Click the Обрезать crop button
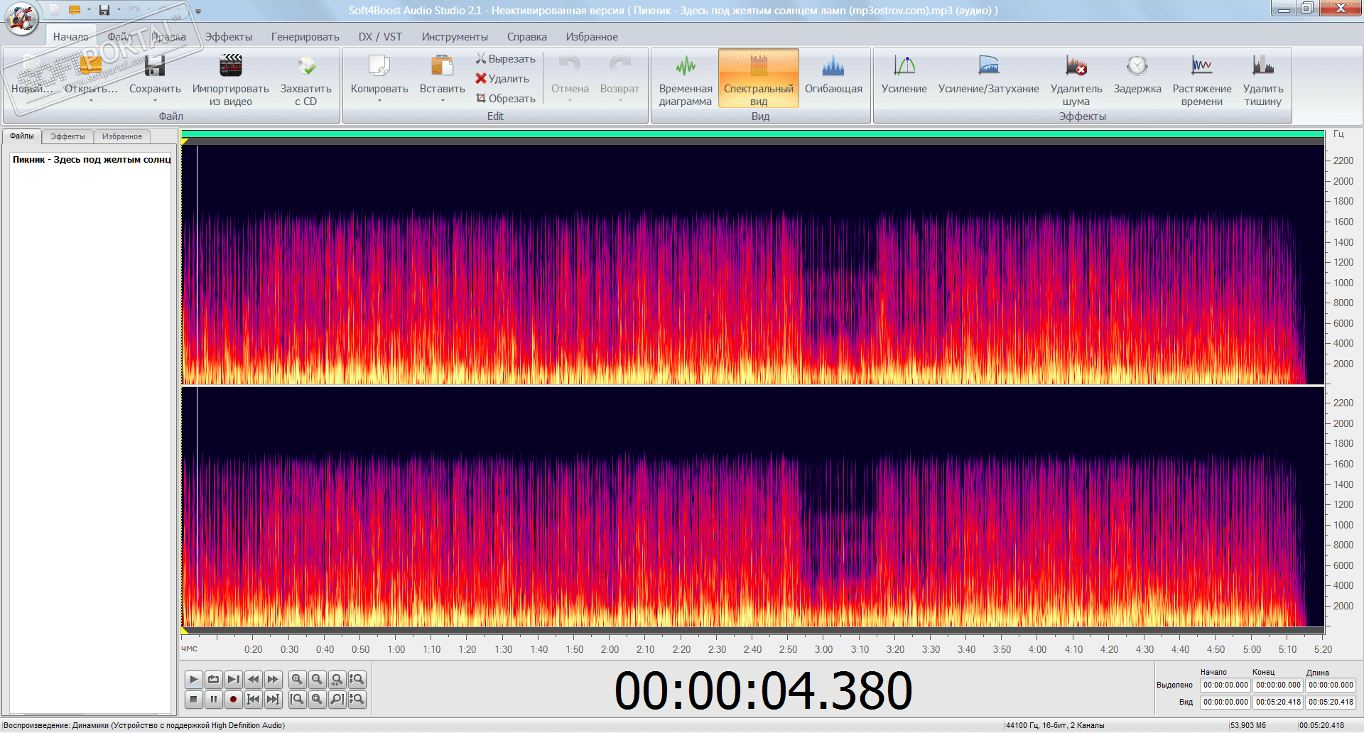This screenshot has width=1364, height=733. click(505, 99)
